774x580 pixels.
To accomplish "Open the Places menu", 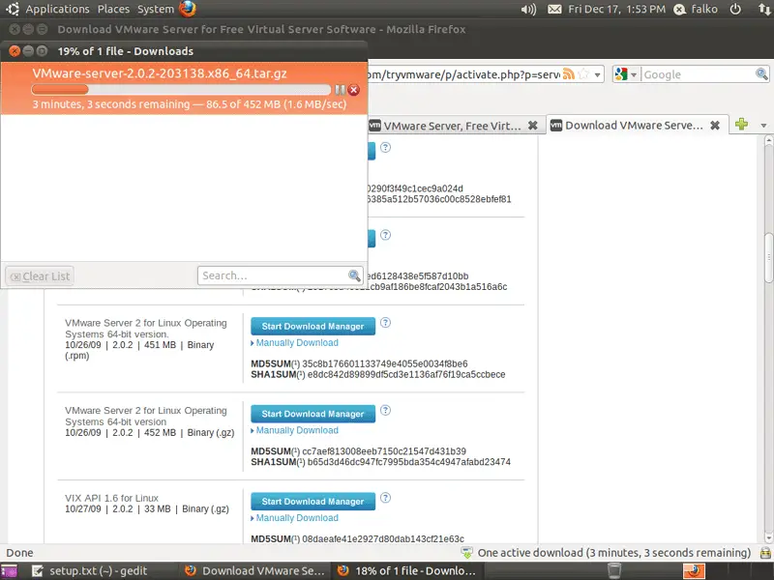I will (113, 9).
